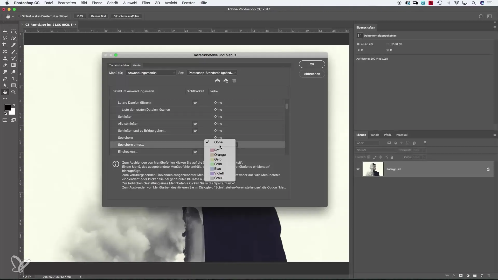The height and width of the screenshot is (280, 498).
Task: Click the foreground color swatch
Action: point(7,107)
